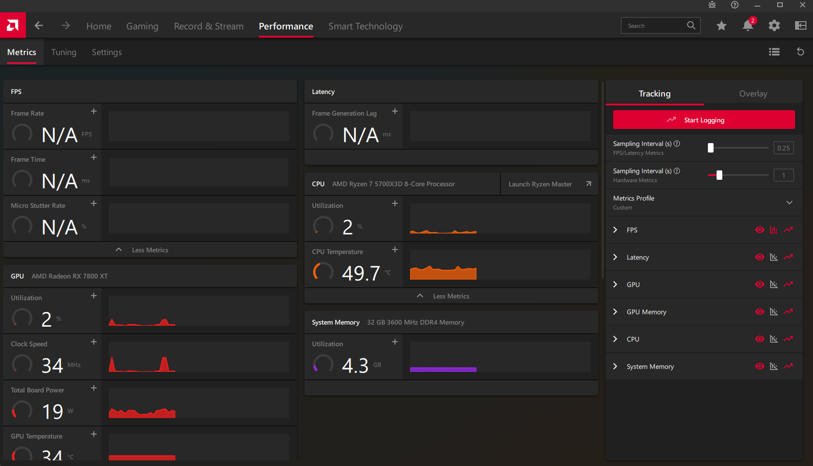Toggle CPU logging trend icon

788,339
